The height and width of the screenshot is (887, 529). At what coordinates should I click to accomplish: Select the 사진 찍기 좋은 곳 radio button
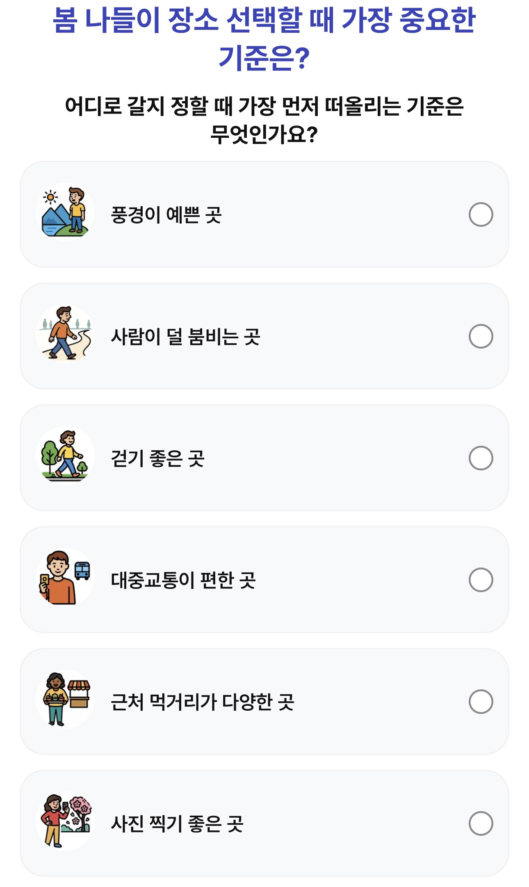tap(481, 823)
